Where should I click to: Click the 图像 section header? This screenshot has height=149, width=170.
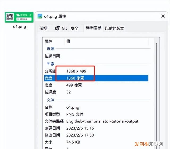pyautogui.click(x=50, y=64)
